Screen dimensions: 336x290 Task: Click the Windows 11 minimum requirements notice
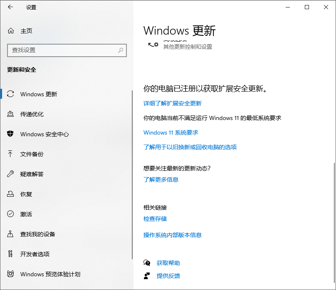point(212,118)
